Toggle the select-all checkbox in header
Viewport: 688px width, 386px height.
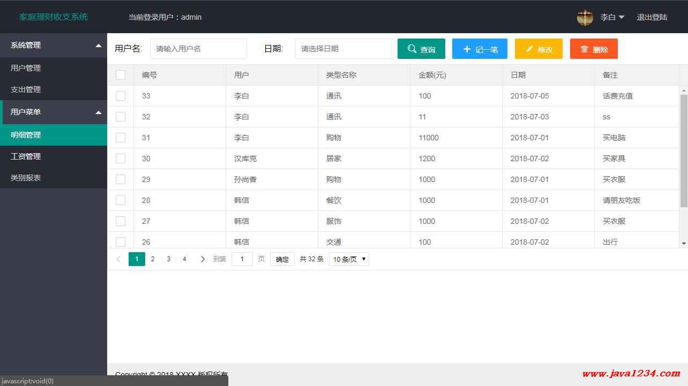coord(121,75)
